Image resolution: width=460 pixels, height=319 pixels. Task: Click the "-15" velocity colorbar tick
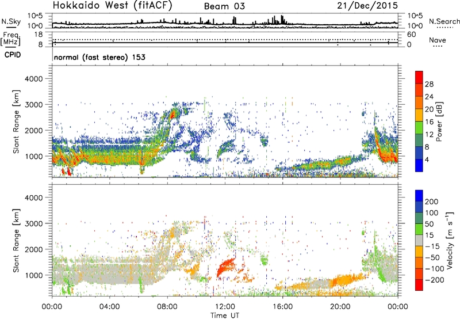coord(432,246)
